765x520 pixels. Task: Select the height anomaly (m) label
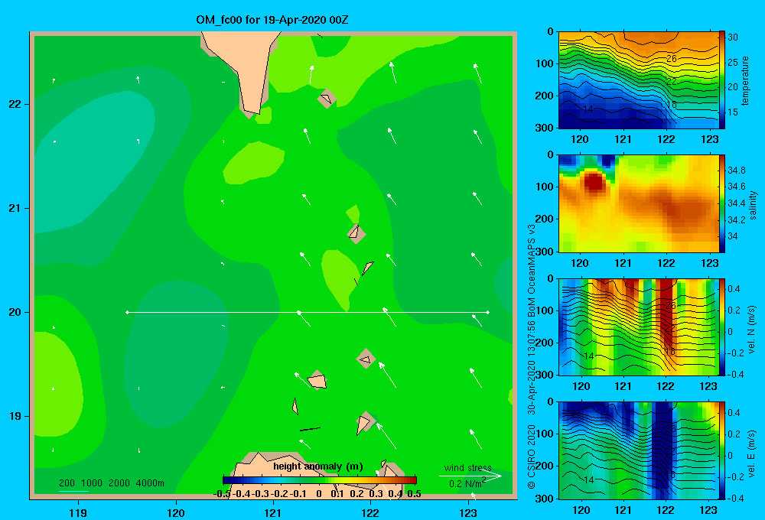click(x=318, y=466)
